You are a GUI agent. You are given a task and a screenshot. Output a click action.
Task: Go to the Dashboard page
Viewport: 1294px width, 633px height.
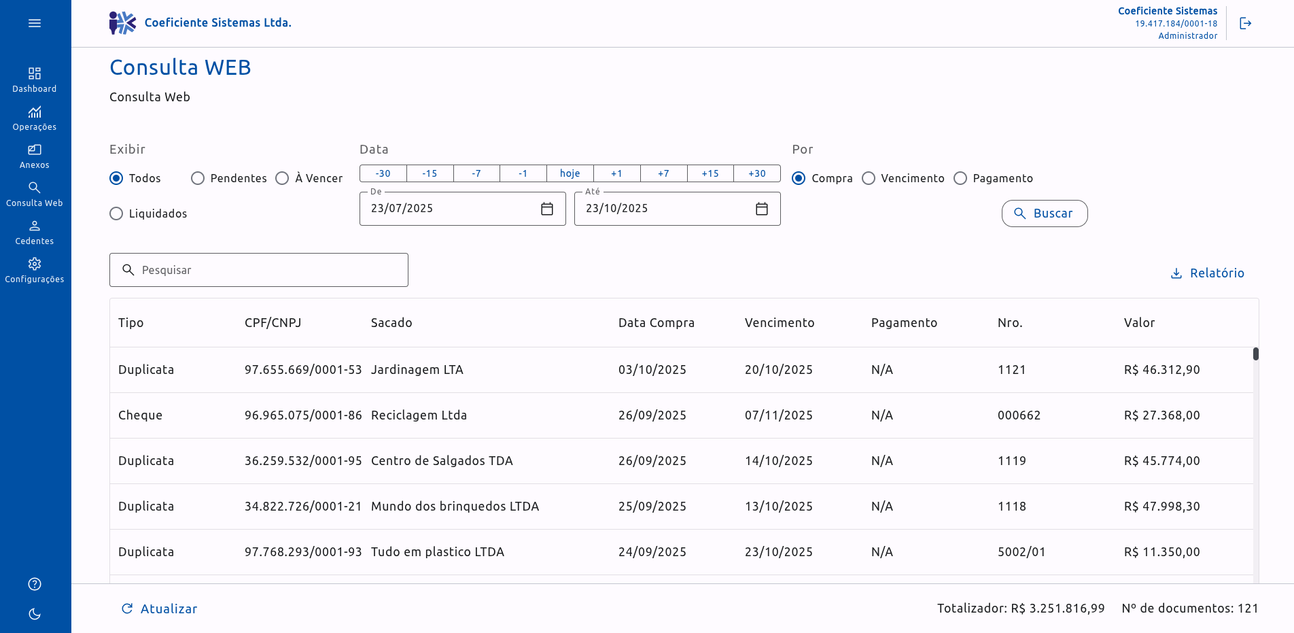coord(35,80)
